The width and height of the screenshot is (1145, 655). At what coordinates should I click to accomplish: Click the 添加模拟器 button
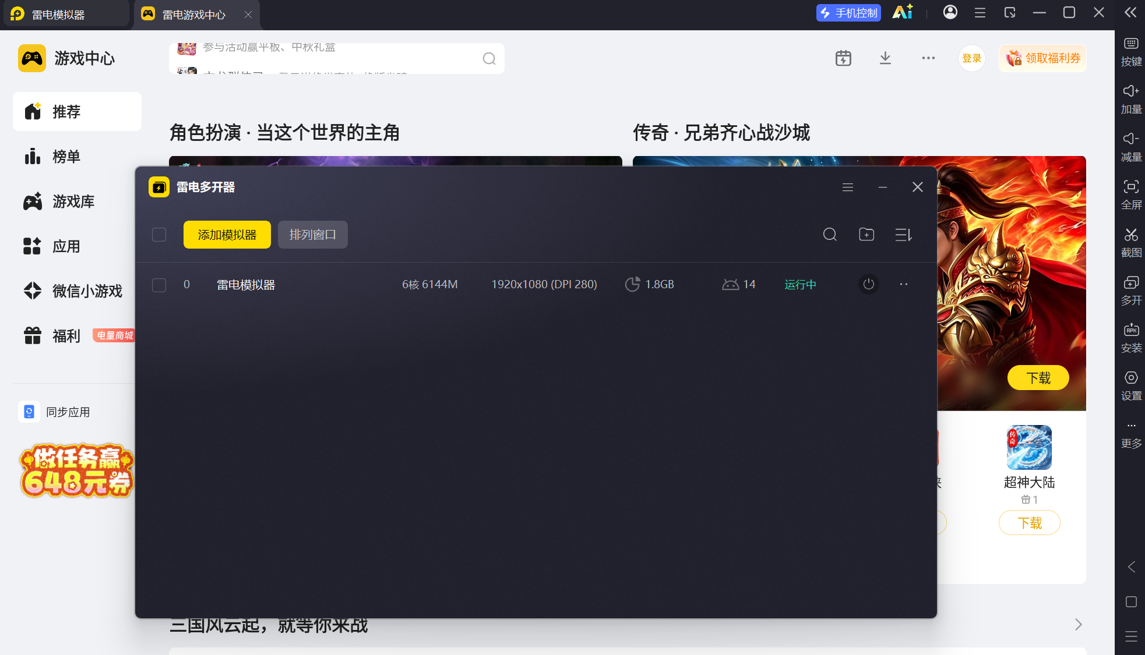click(x=227, y=235)
